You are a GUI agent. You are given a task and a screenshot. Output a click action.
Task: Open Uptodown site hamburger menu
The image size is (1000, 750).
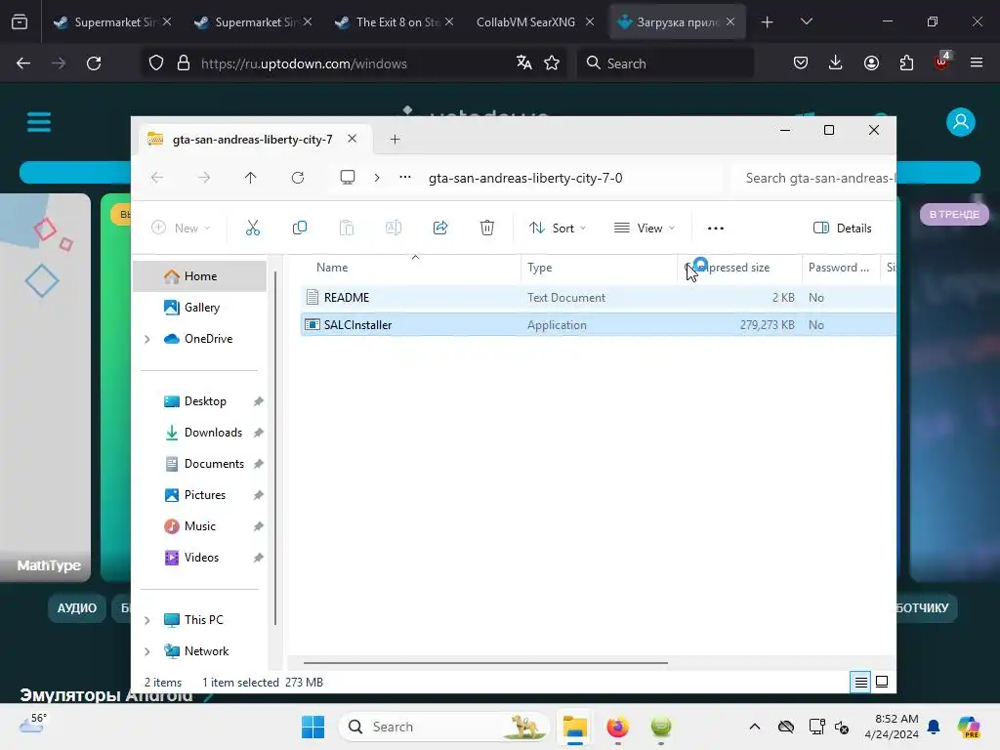click(39, 122)
